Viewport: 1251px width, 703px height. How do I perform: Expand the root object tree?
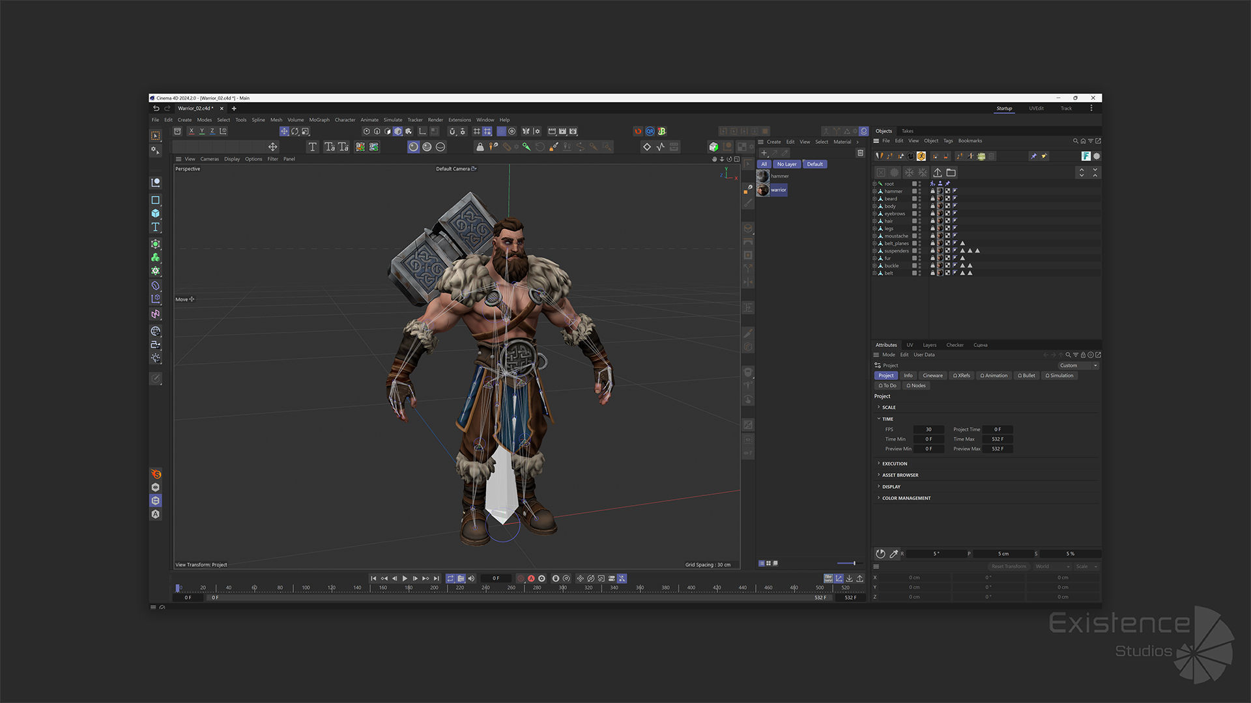[874, 184]
